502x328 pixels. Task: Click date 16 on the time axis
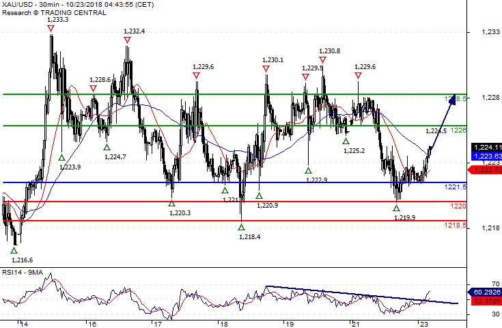pos(92,324)
